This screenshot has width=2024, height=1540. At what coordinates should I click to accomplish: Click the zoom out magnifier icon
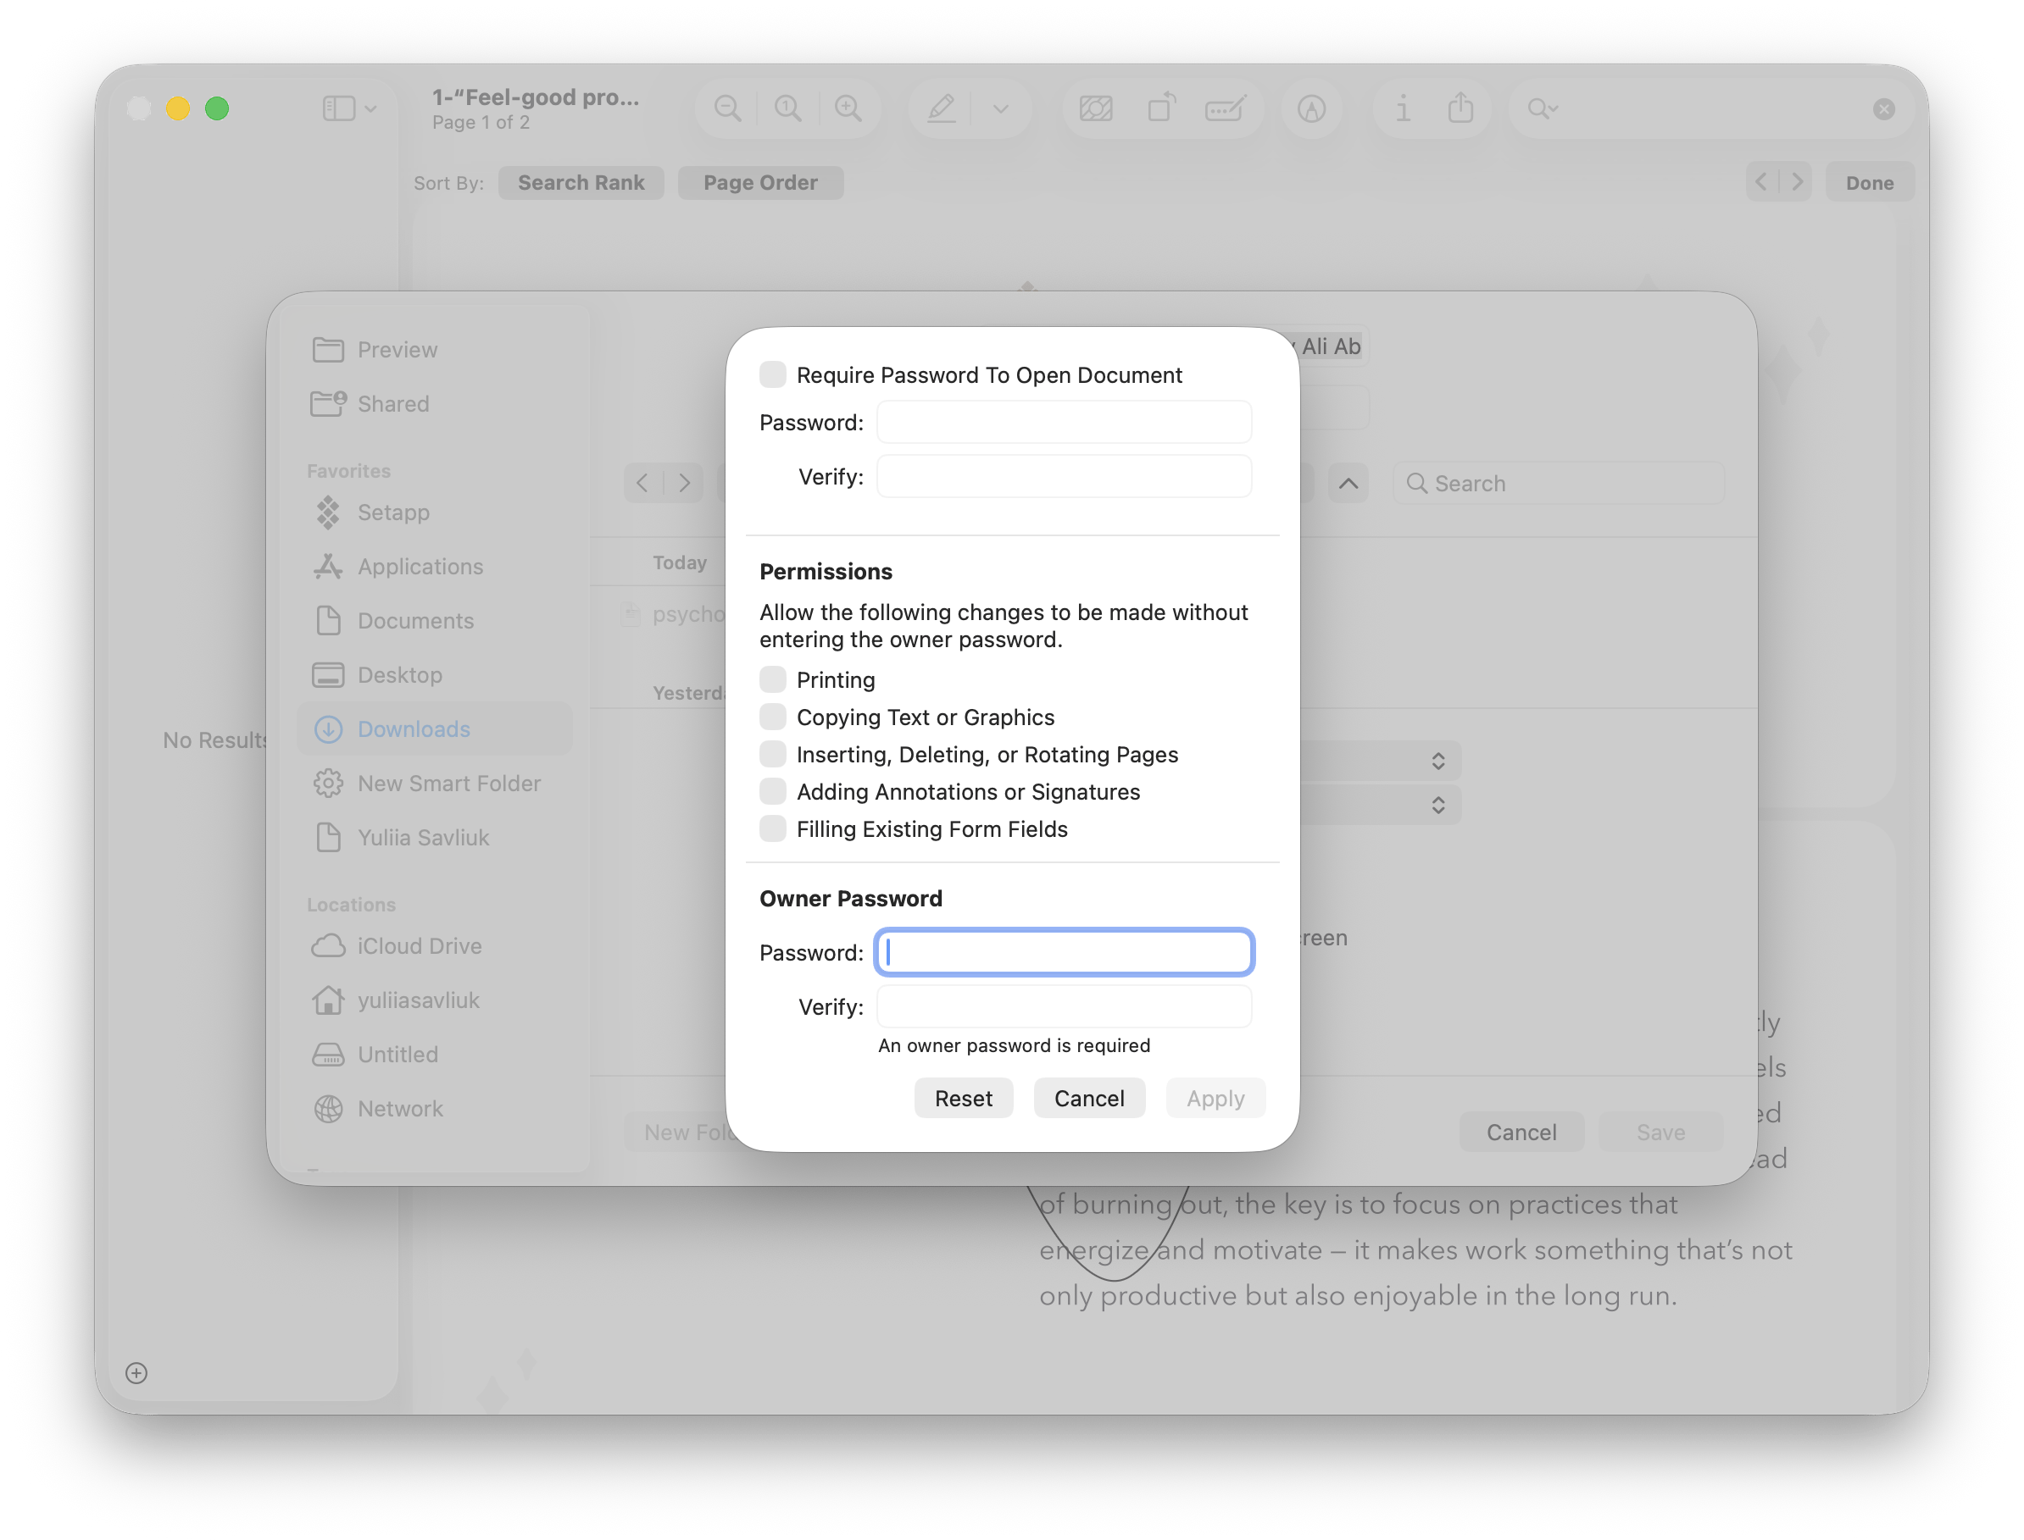tap(727, 109)
